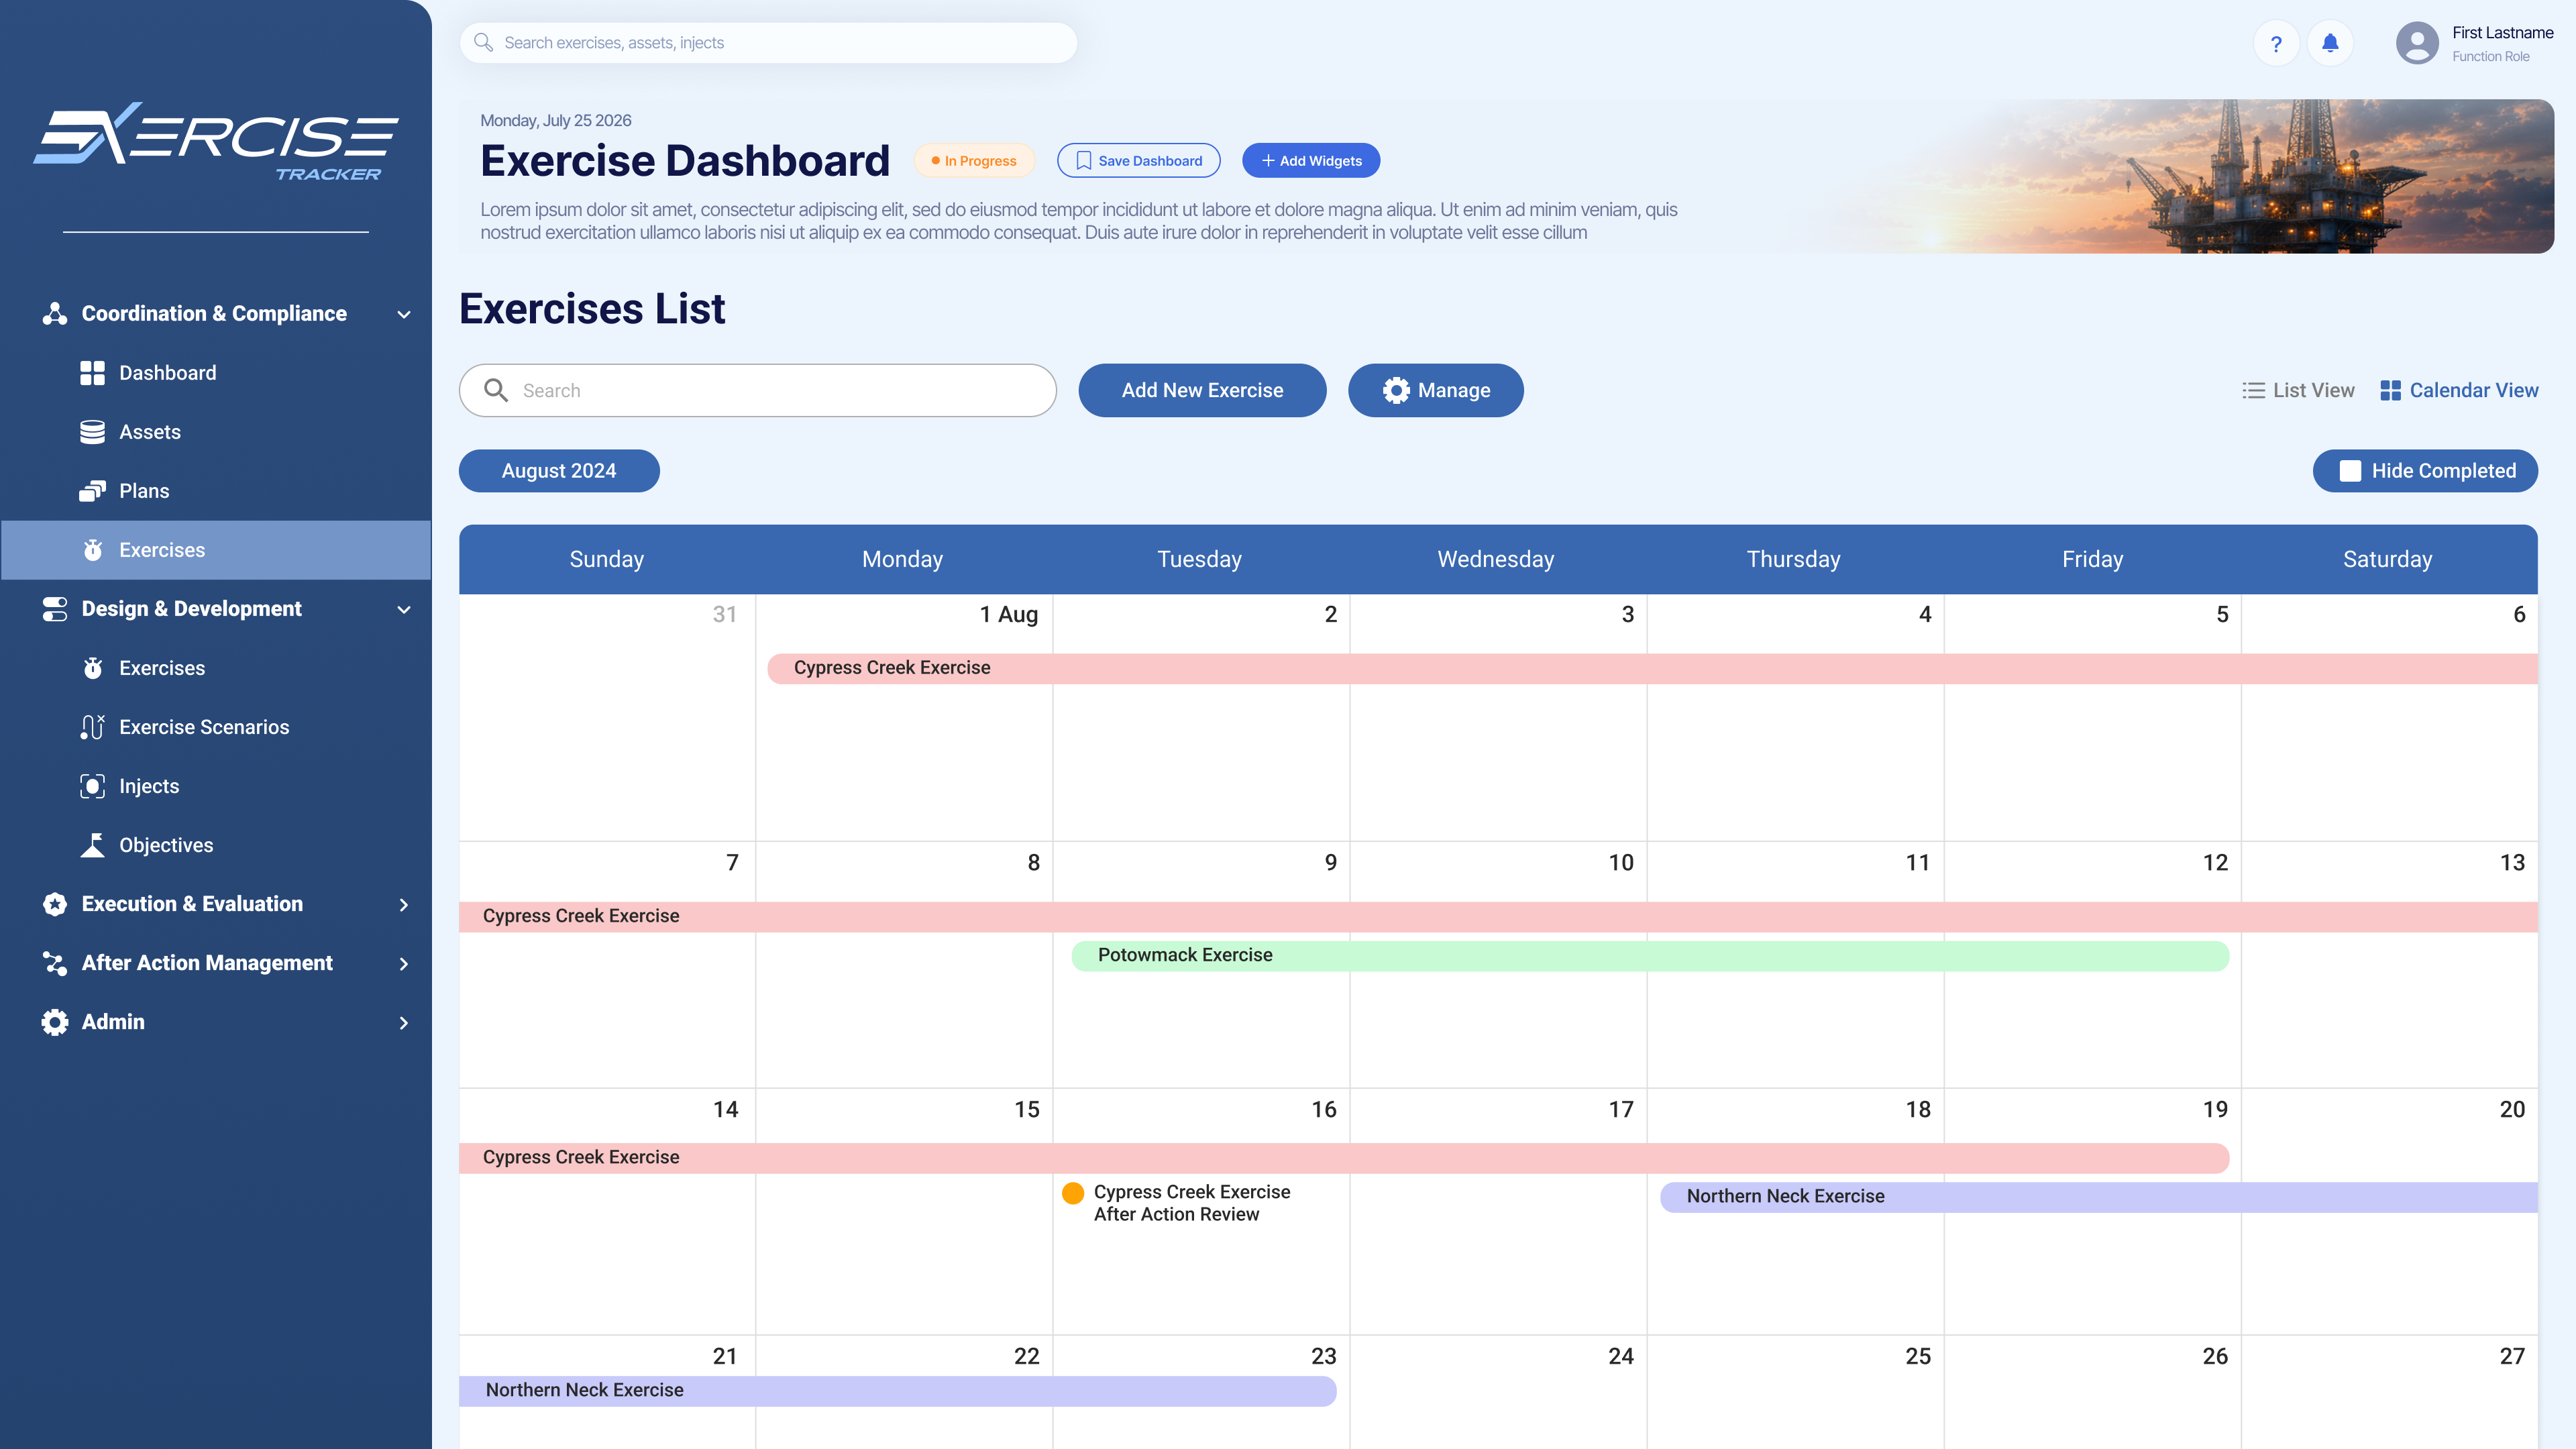Click the green Potowmack Exercise bar
This screenshot has width=2576, height=1449.
tap(1650, 956)
